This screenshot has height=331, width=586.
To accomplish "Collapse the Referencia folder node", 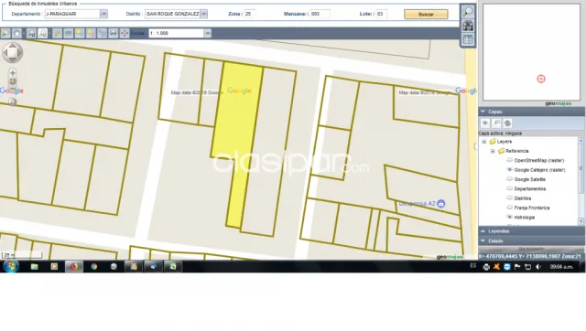I will coord(493,151).
